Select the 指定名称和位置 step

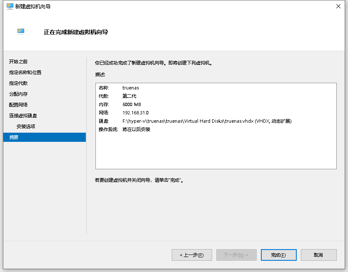click(x=25, y=72)
